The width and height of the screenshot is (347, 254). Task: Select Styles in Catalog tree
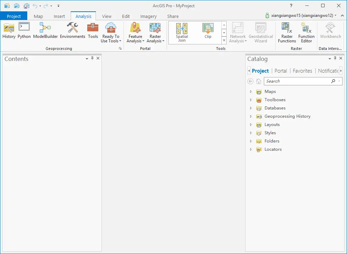pyautogui.click(x=270, y=133)
